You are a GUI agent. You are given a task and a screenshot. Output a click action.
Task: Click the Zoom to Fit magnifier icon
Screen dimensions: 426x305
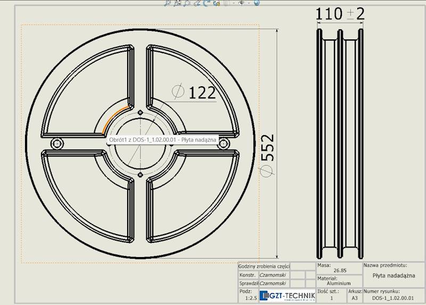coord(167,3)
